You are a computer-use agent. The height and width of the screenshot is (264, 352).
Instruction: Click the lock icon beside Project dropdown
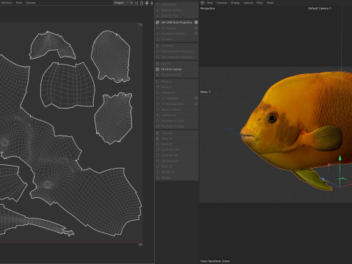coord(142,3)
